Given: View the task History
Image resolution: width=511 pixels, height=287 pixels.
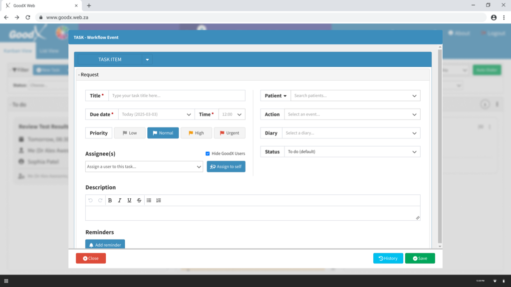Looking at the screenshot, I should (x=388, y=259).
